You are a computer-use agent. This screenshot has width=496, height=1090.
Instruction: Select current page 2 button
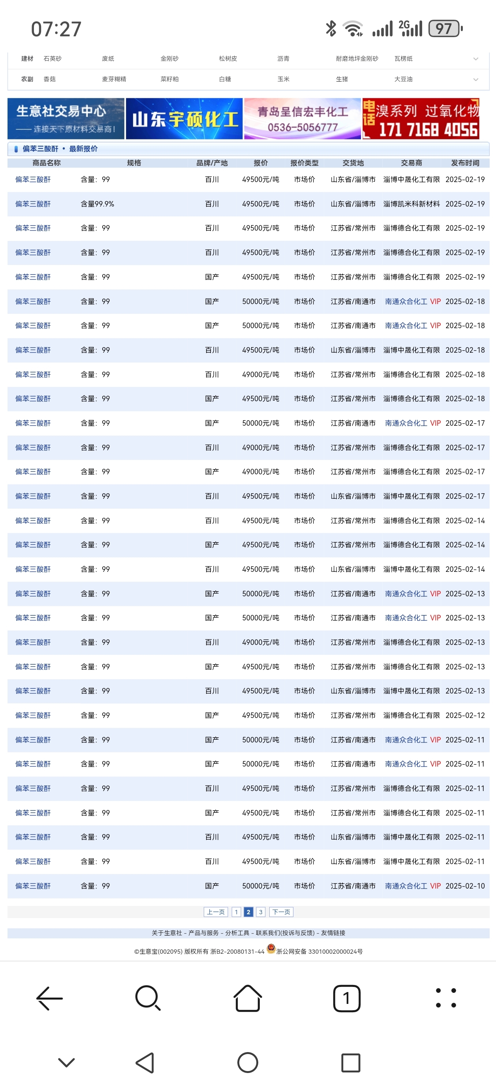tap(248, 912)
